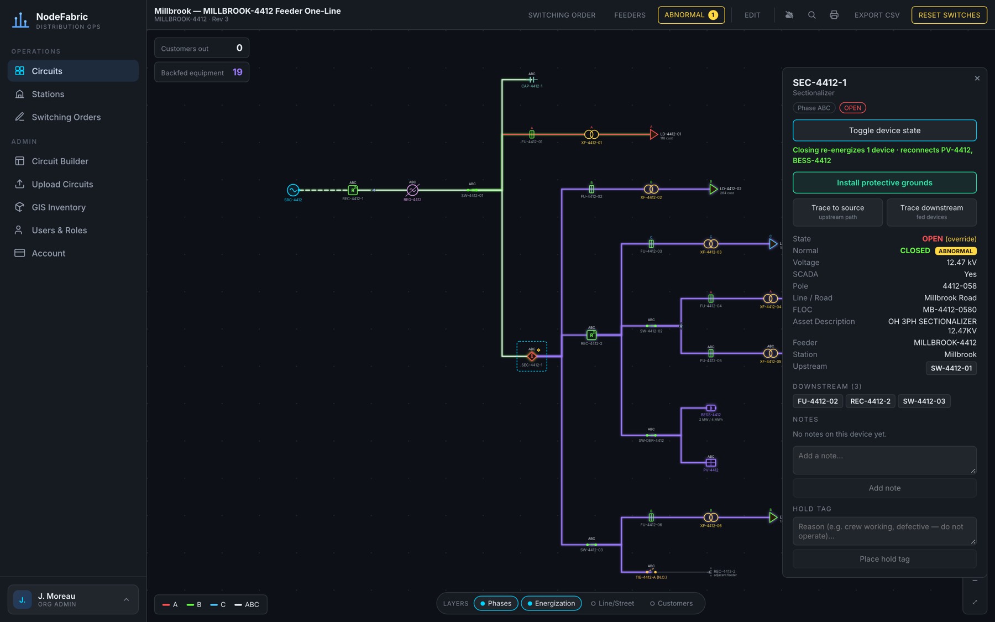Image resolution: width=995 pixels, height=622 pixels.
Task: Open Circuits from the sidebar
Action: click(73, 71)
